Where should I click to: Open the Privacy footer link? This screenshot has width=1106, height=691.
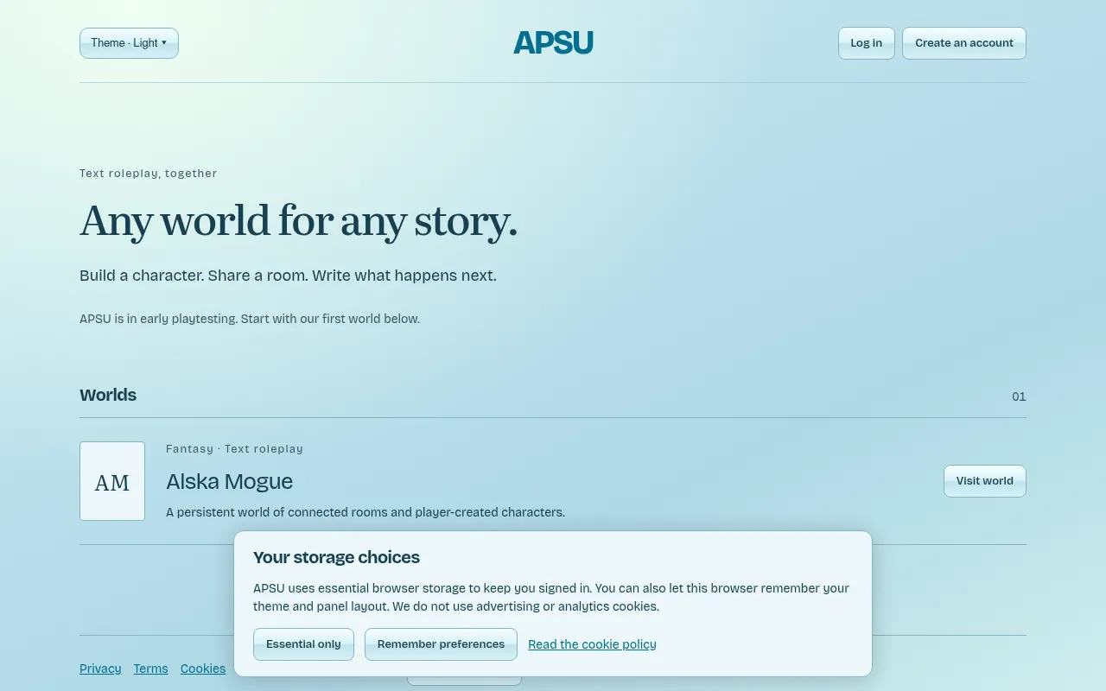100,669
